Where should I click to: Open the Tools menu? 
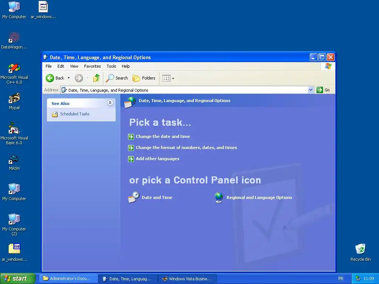coord(111,66)
